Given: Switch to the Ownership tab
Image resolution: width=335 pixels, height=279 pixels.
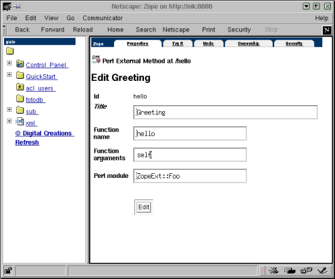Looking at the screenshot, I should (249, 43).
